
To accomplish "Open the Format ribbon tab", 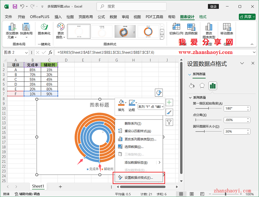I will coord(203,17).
